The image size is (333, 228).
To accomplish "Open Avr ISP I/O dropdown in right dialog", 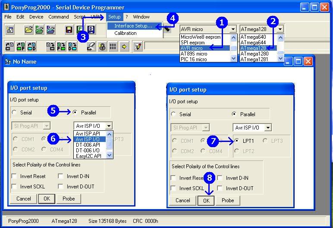I will tap(268, 128).
